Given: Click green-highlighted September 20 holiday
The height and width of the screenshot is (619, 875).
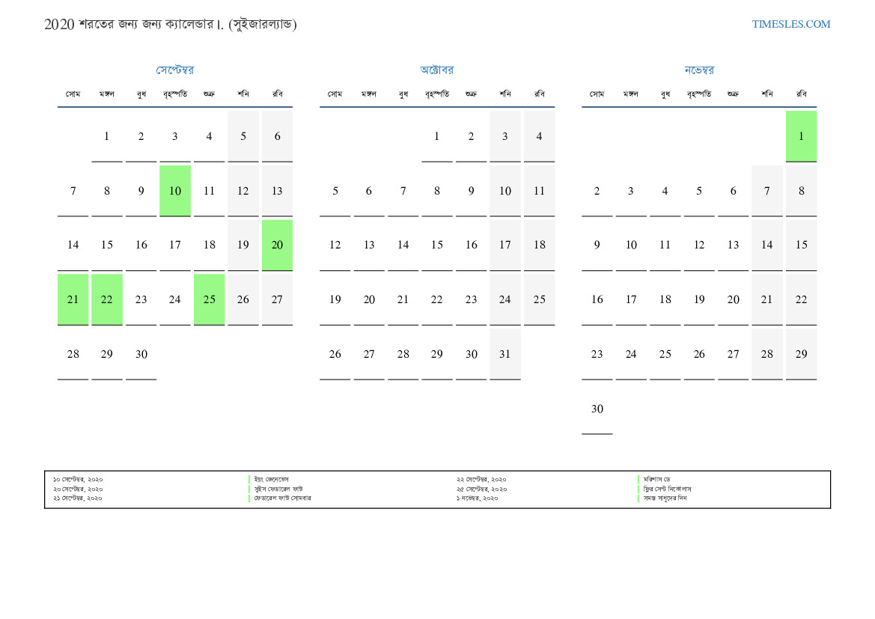Looking at the screenshot, I should point(277,245).
